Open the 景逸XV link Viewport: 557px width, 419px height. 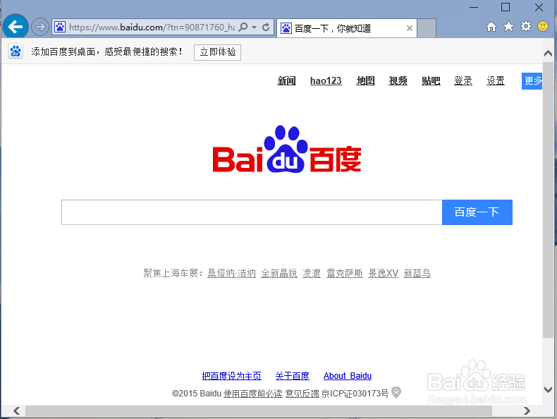click(383, 273)
